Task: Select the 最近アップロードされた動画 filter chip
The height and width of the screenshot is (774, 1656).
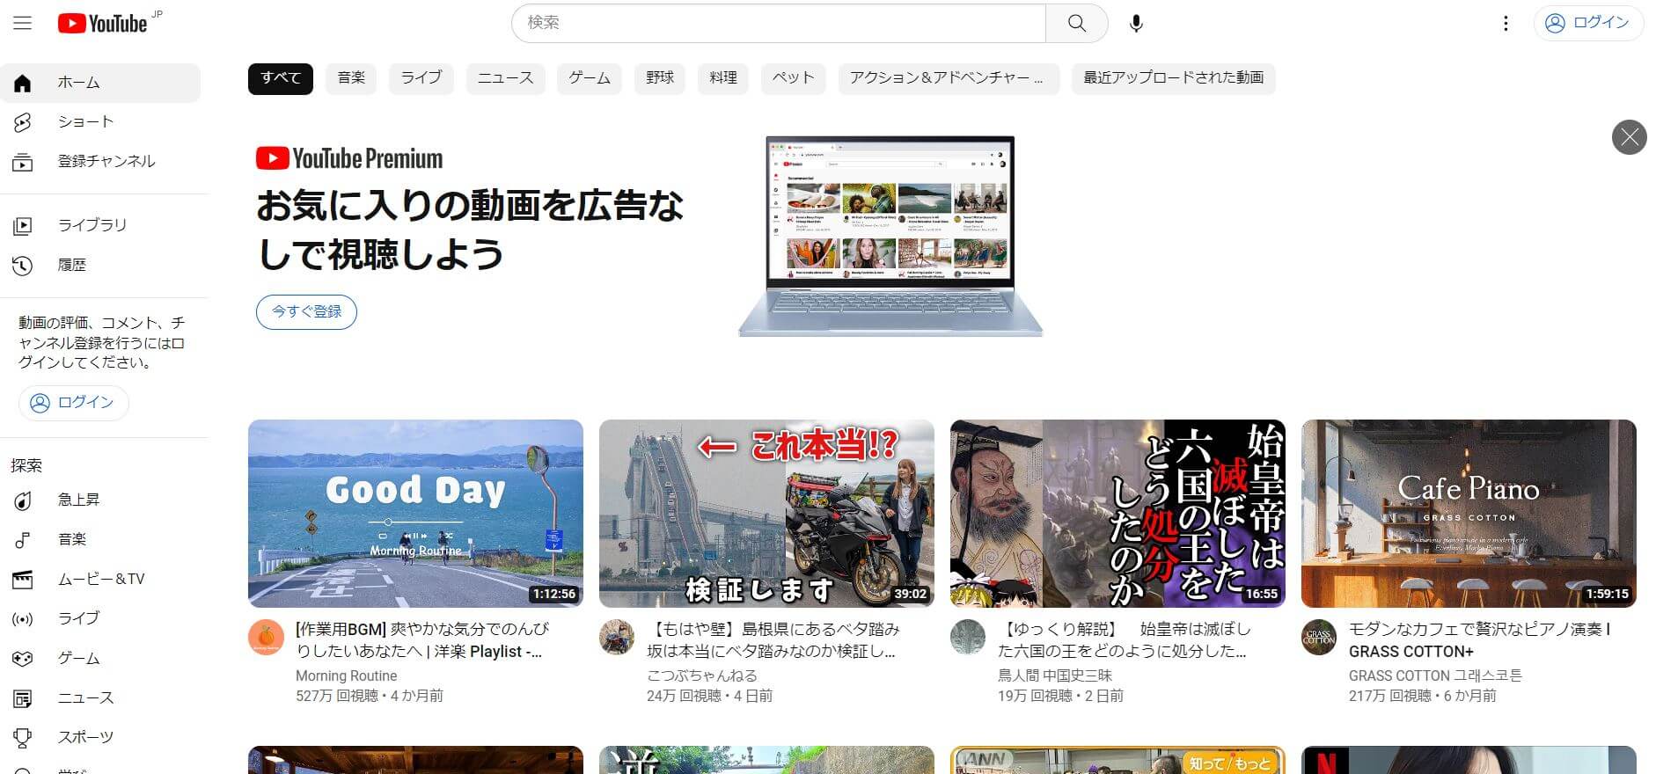Action: tap(1174, 78)
